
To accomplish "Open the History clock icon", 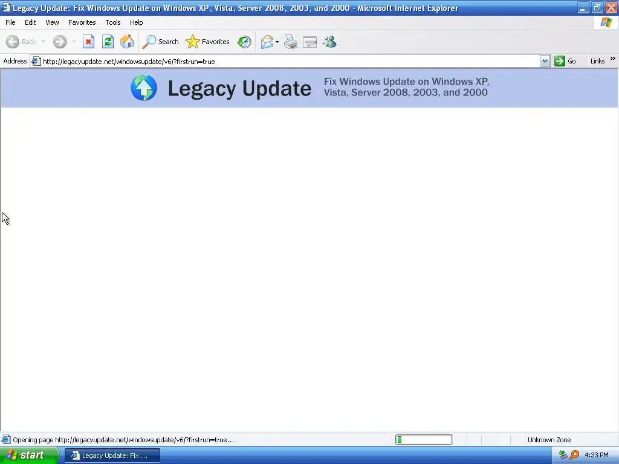I will click(244, 42).
